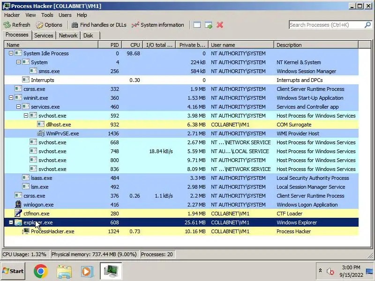The image size is (375, 281).
Task: Click the Refresh toolbar icon
Action: click(x=7, y=25)
